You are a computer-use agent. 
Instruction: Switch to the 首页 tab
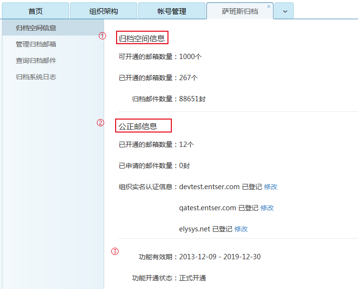coord(35,11)
